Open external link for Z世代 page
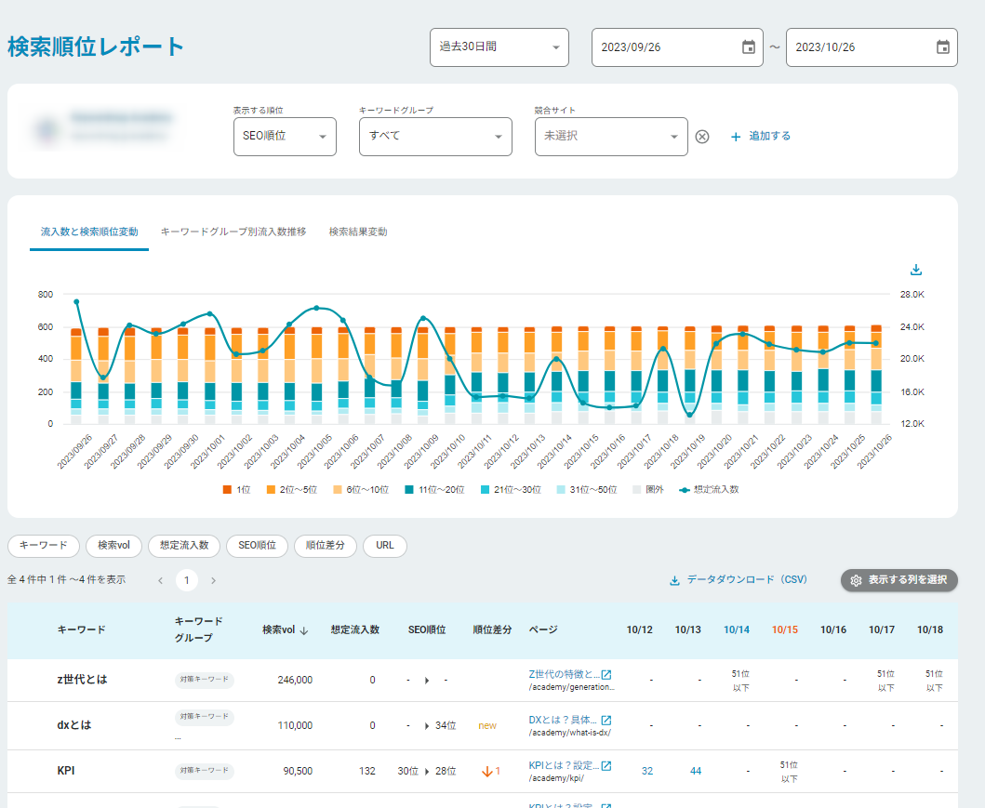 [x=606, y=674]
